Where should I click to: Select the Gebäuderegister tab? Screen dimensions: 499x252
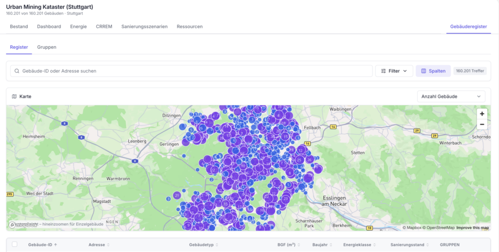click(468, 26)
